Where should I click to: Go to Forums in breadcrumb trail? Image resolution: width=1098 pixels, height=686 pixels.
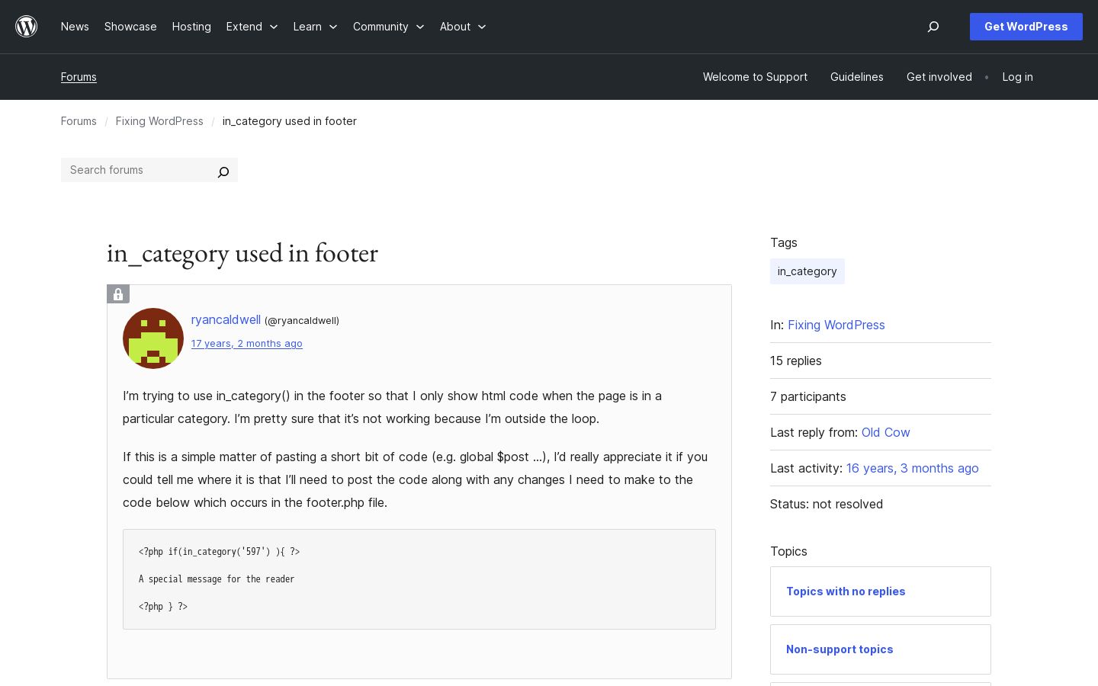79,121
